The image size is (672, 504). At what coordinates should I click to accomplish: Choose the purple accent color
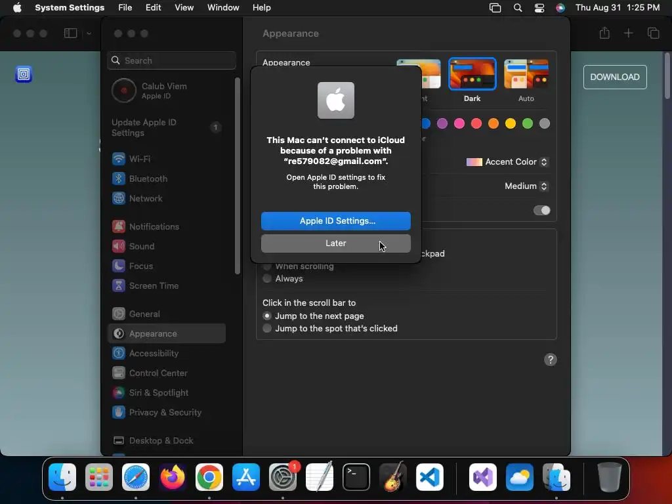pyautogui.click(x=442, y=124)
